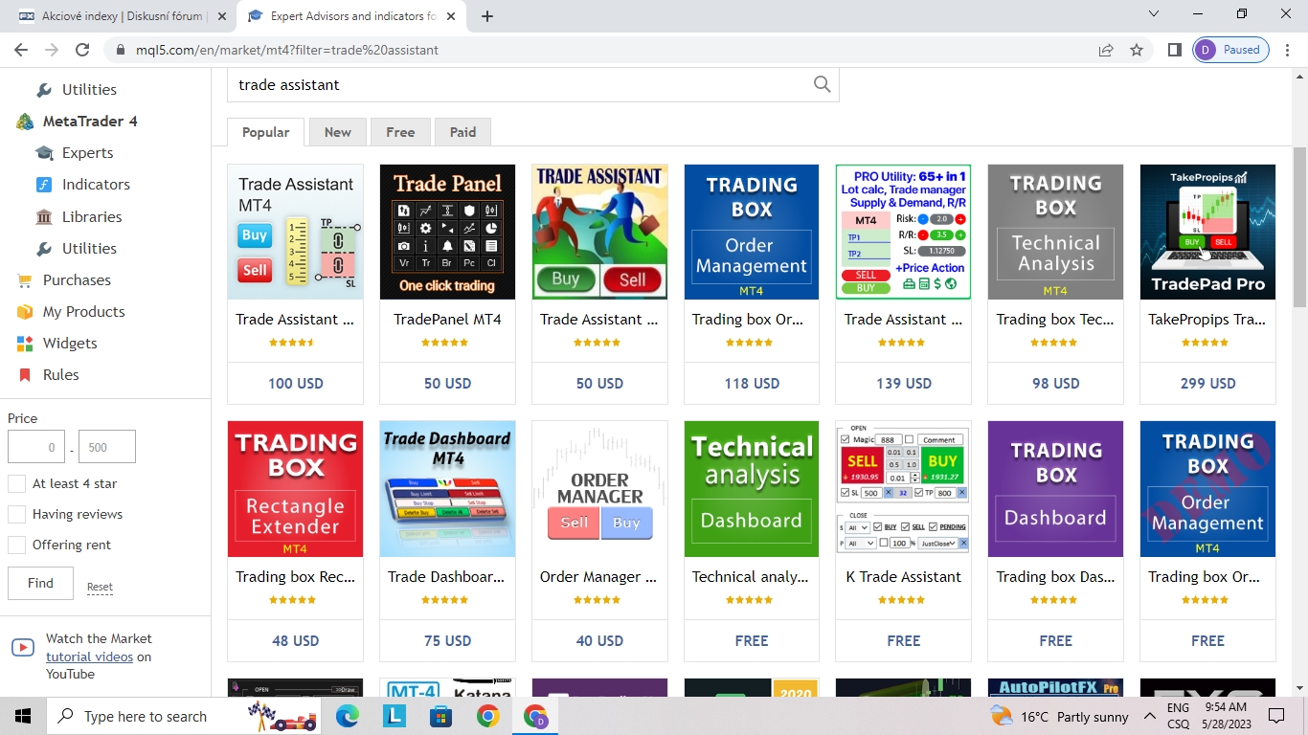Click the search magnifier icon in the market search box
This screenshot has width=1308, height=735.
click(x=822, y=84)
